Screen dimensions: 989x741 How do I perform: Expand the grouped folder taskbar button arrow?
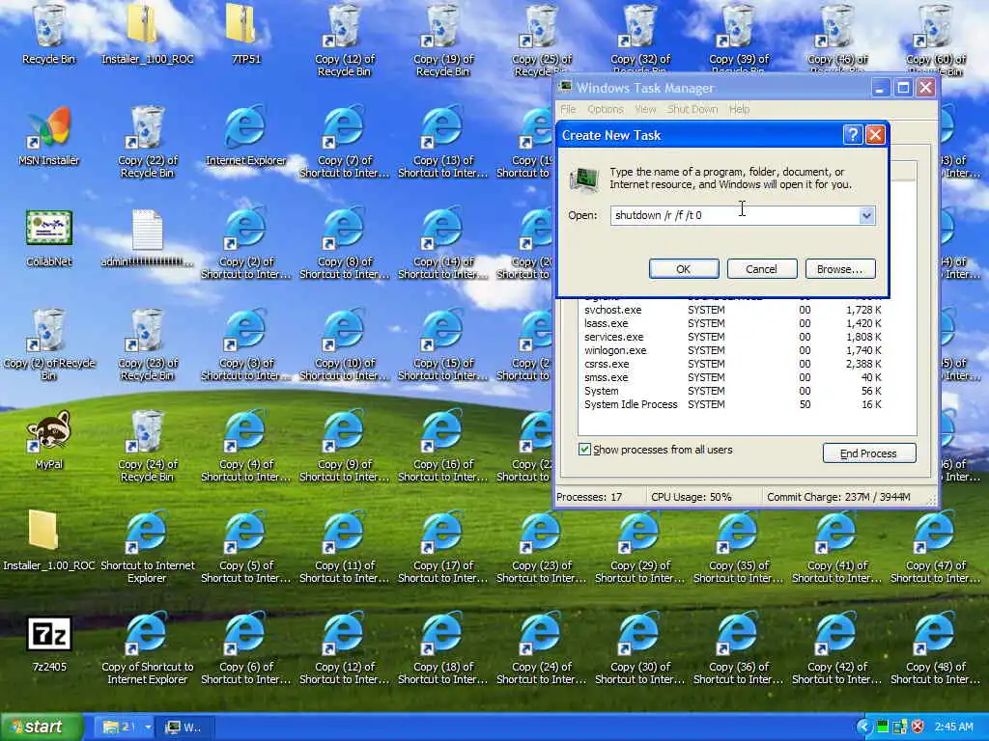click(x=148, y=727)
